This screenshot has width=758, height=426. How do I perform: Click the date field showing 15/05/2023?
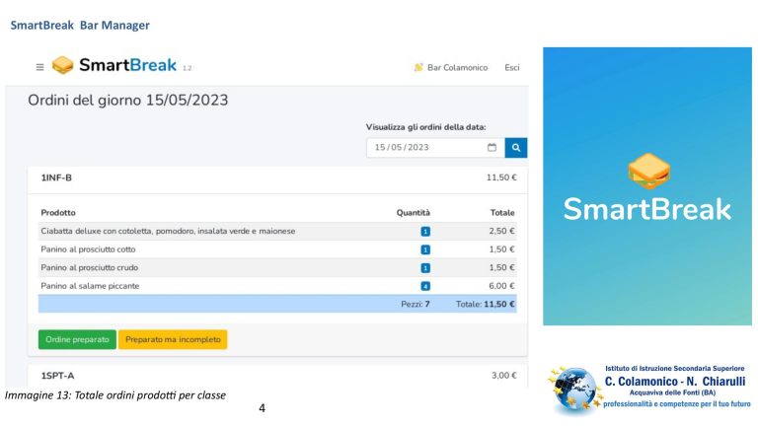435,147
